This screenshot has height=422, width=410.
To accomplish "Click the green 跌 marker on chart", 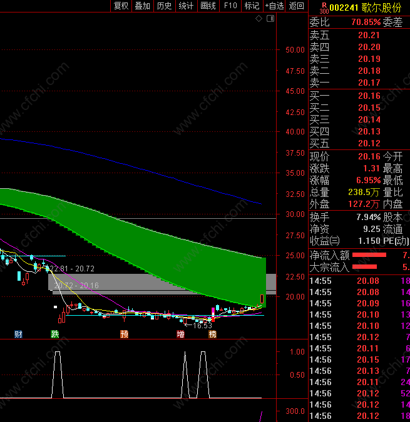I will 55,334.
